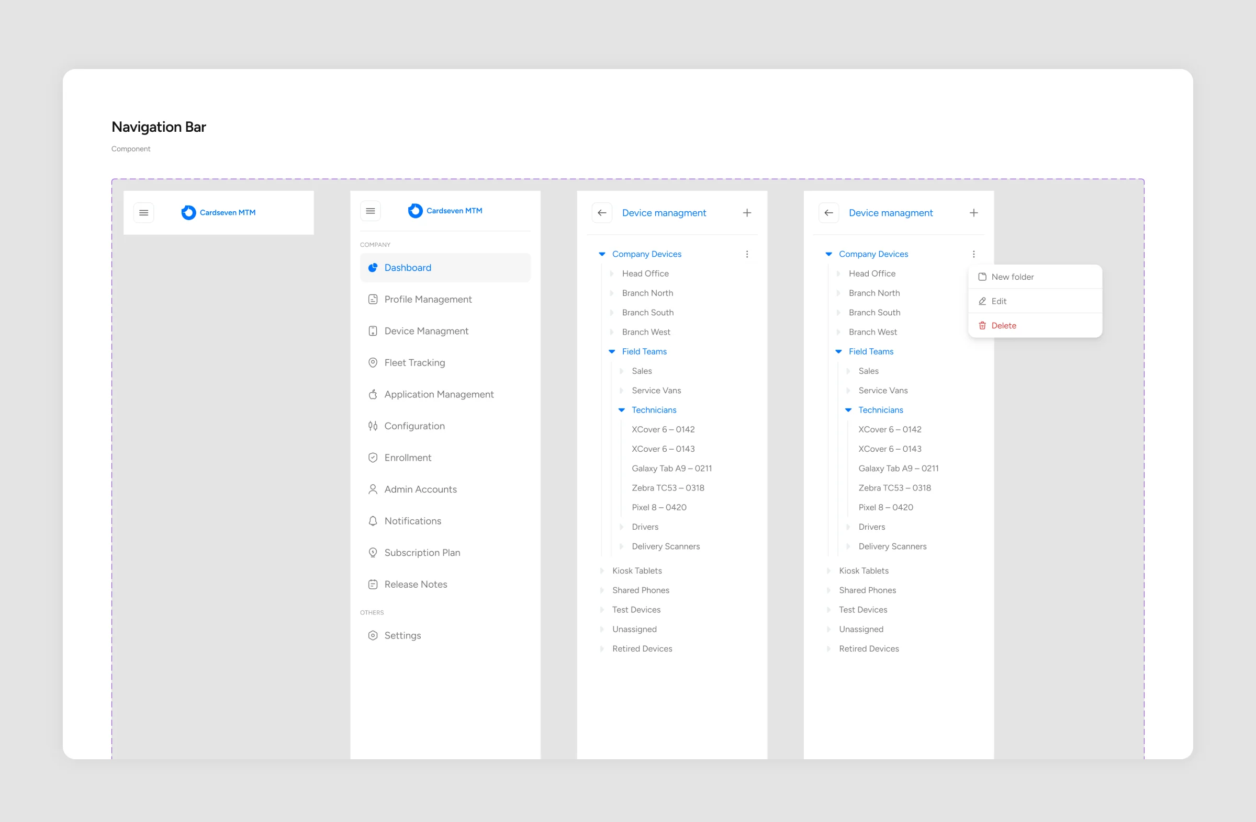The width and height of the screenshot is (1256, 822).
Task: Click plus icon in third panel header
Action: [747, 212]
